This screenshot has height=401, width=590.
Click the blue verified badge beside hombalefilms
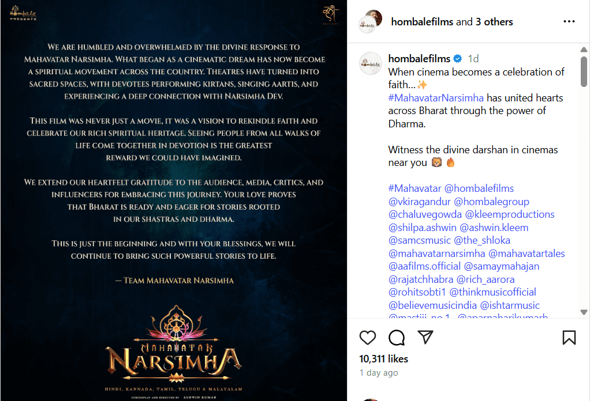(458, 59)
